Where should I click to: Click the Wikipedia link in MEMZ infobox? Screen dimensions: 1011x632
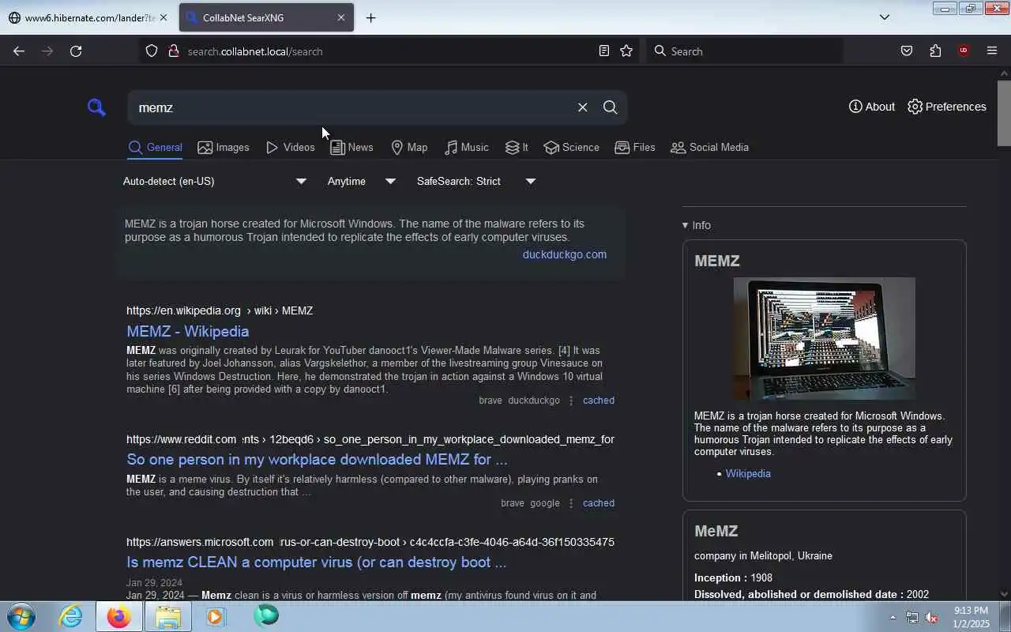point(748,474)
